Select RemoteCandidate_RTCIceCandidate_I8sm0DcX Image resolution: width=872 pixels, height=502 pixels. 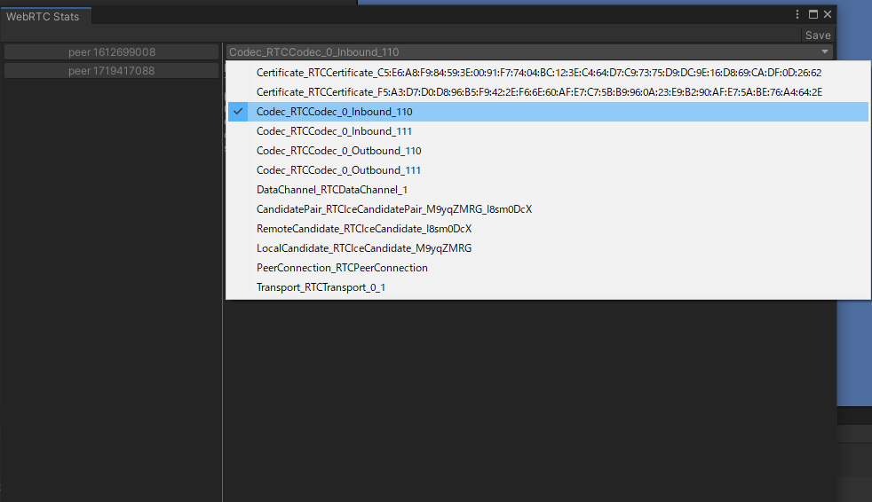pyautogui.click(x=364, y=229)
